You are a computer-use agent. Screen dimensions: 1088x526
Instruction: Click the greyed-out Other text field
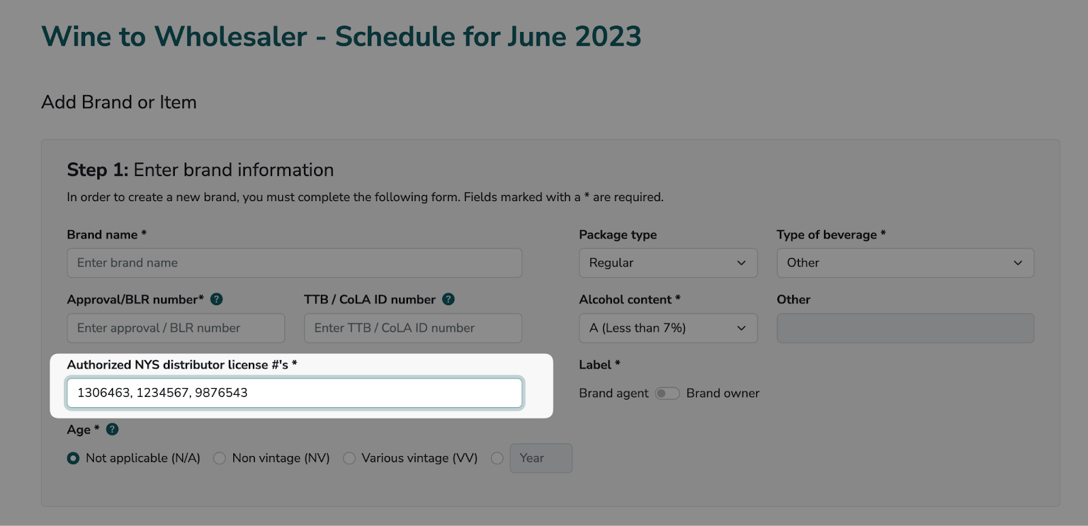coord(904,328)
